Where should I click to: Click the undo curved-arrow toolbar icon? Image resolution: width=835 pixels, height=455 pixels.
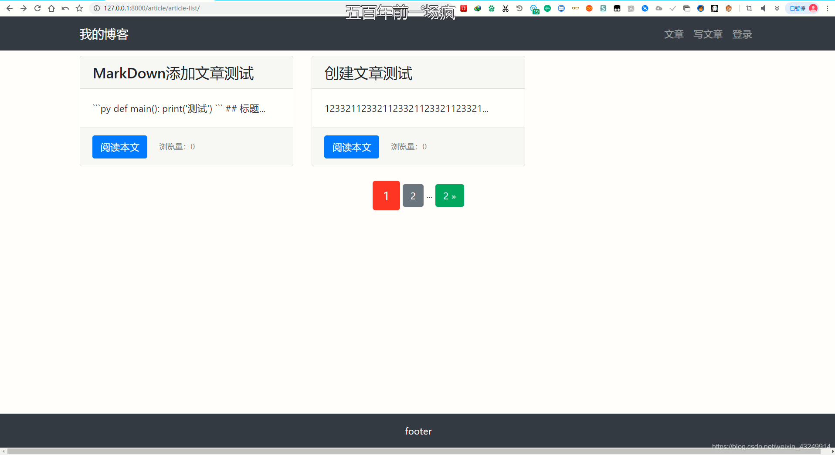tap(65, 8)
